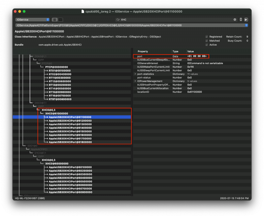The height and width of the screenshot is (217, 264).
Task: Open the IOService plane dropdown
Action: click(x=32, y=20)
